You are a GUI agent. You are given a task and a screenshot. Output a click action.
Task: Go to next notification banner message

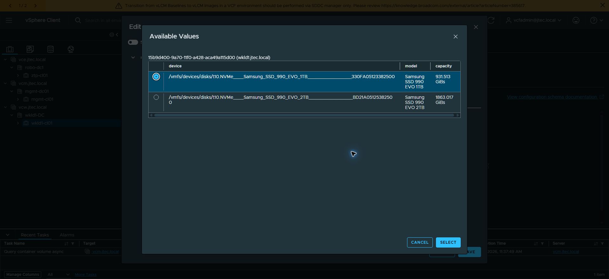[35, 6]
